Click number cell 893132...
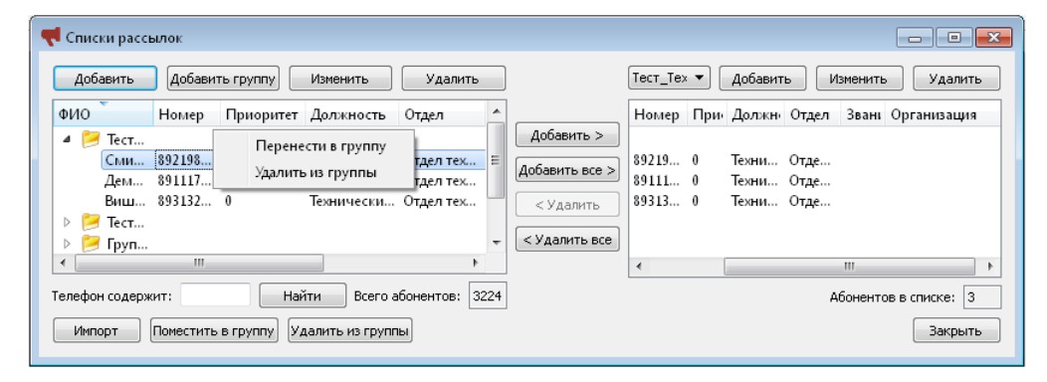1047x382 pixels. tap(185, 201)
